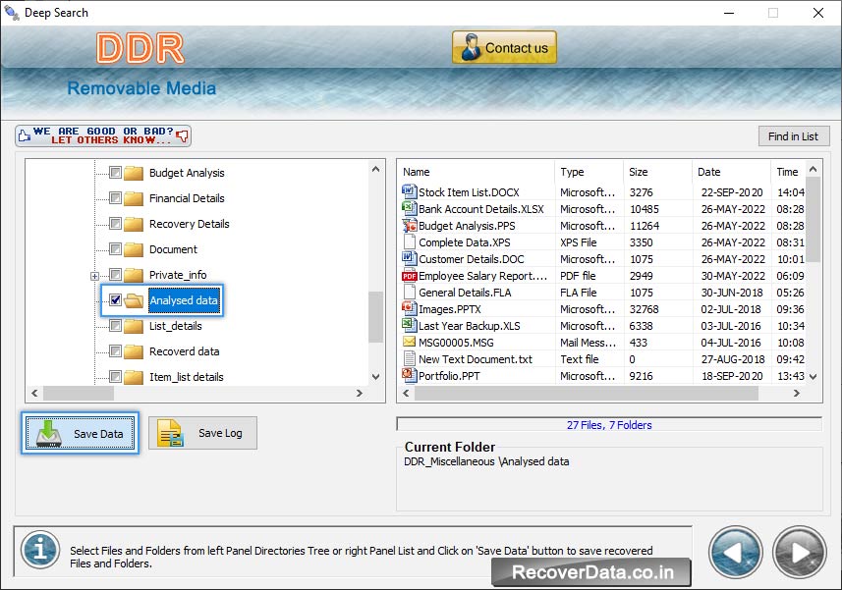Click the blue information icon
The image size is (842, 590).
40,550
